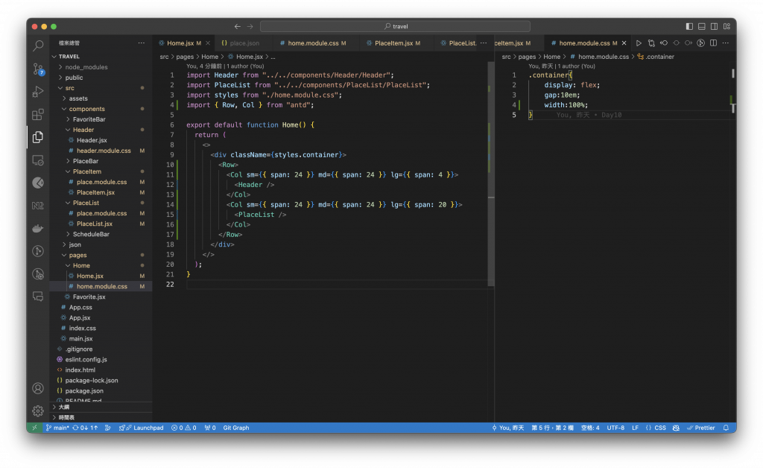
Task: Open the Run and Debug view
Action: point(38,92)
